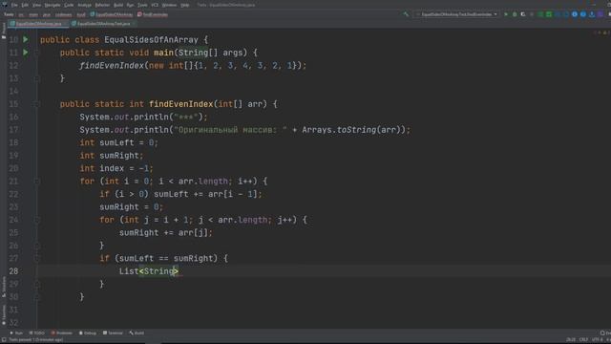The image size is (611, 344).
Task: Click line number 21 in gutter
Action: coord(13,181)
